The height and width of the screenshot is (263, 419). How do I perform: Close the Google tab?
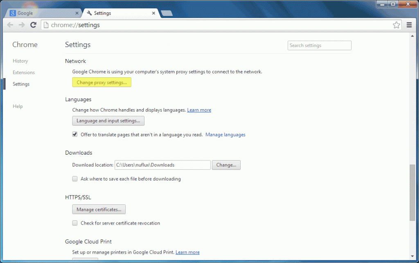(x=77, y=13)
